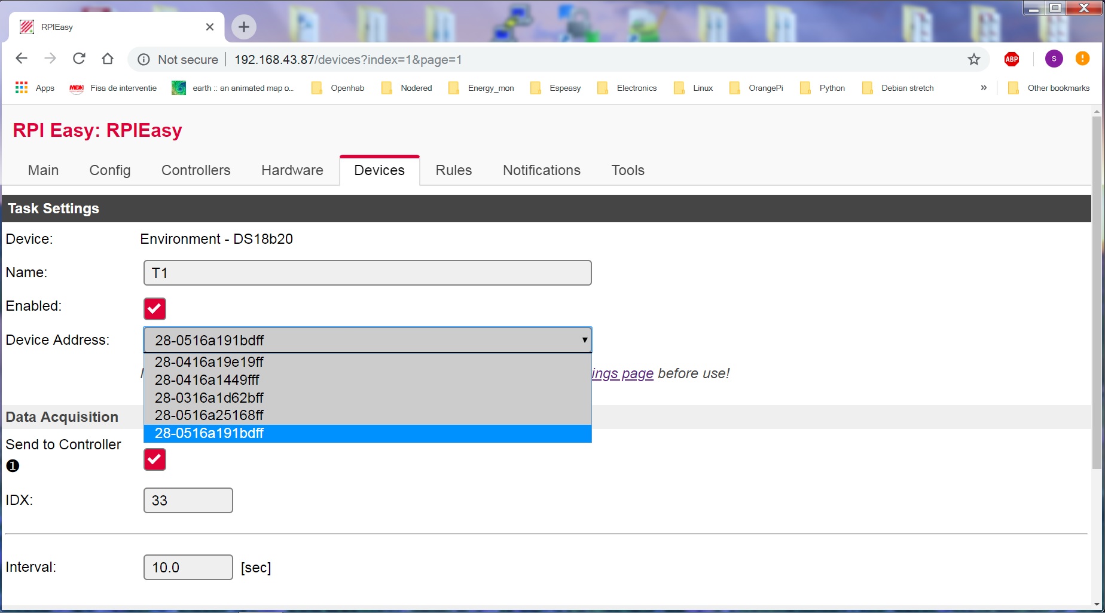This screenshot has width=1105, height=613.
Task: Switch to the Config tab
Action: click(x=110, y=170)
